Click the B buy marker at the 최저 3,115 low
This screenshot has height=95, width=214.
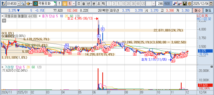tap(173, 61)
